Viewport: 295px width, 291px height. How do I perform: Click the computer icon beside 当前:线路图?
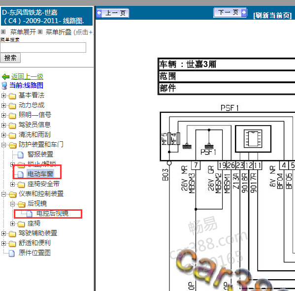[4, 86]
